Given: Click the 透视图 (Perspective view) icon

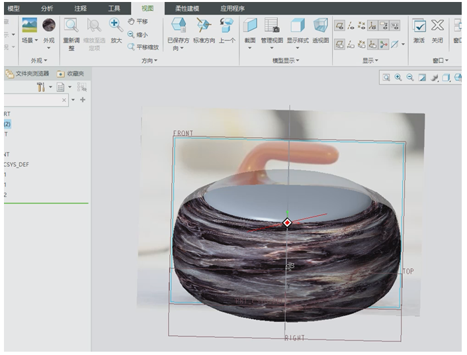Looking at the screenshot, I should [x=320, y=26].
